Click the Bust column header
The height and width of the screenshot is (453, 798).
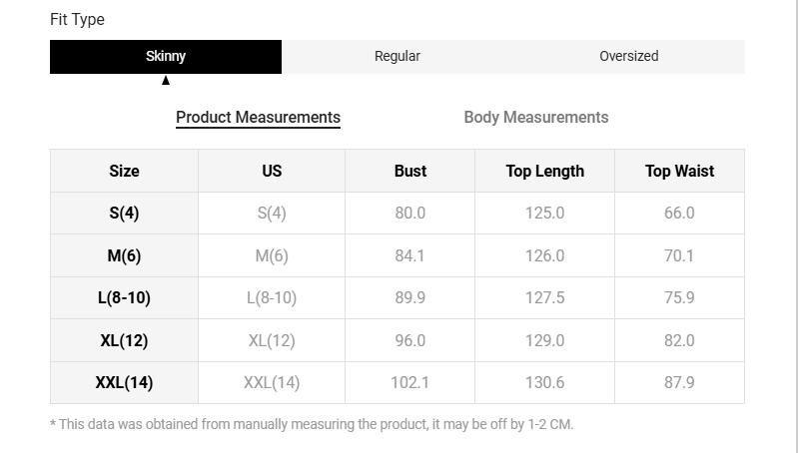click(x=409, y=172)
